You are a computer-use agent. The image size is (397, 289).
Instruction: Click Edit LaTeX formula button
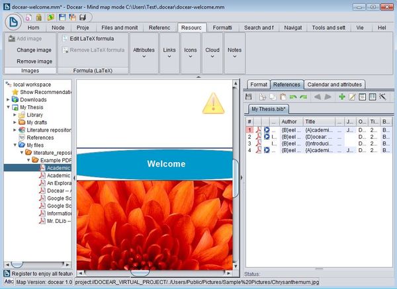pos(88,38)
